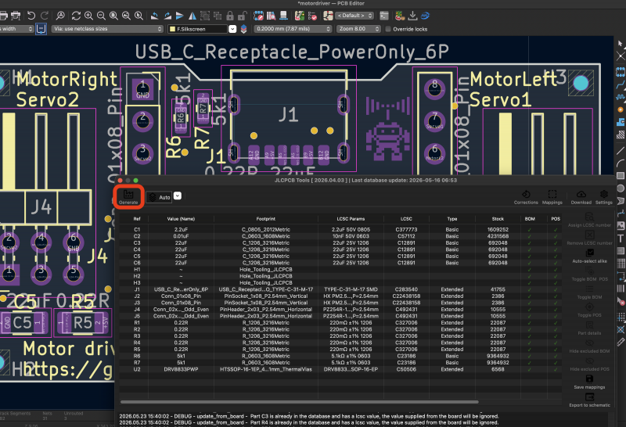Toggle the POS checkmark for U2

point(555,369)
